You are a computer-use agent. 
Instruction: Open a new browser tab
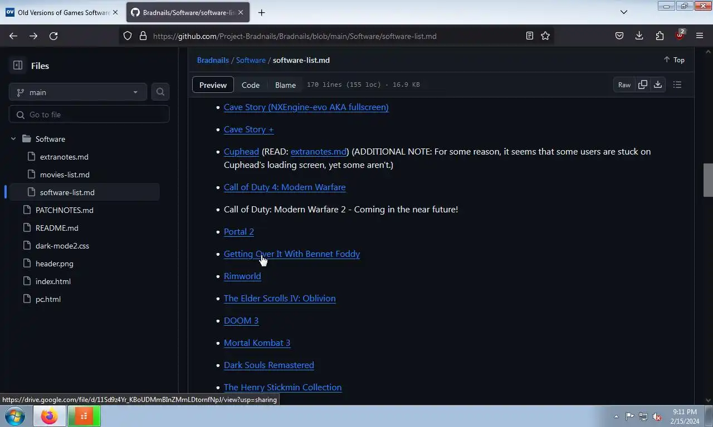261,12
